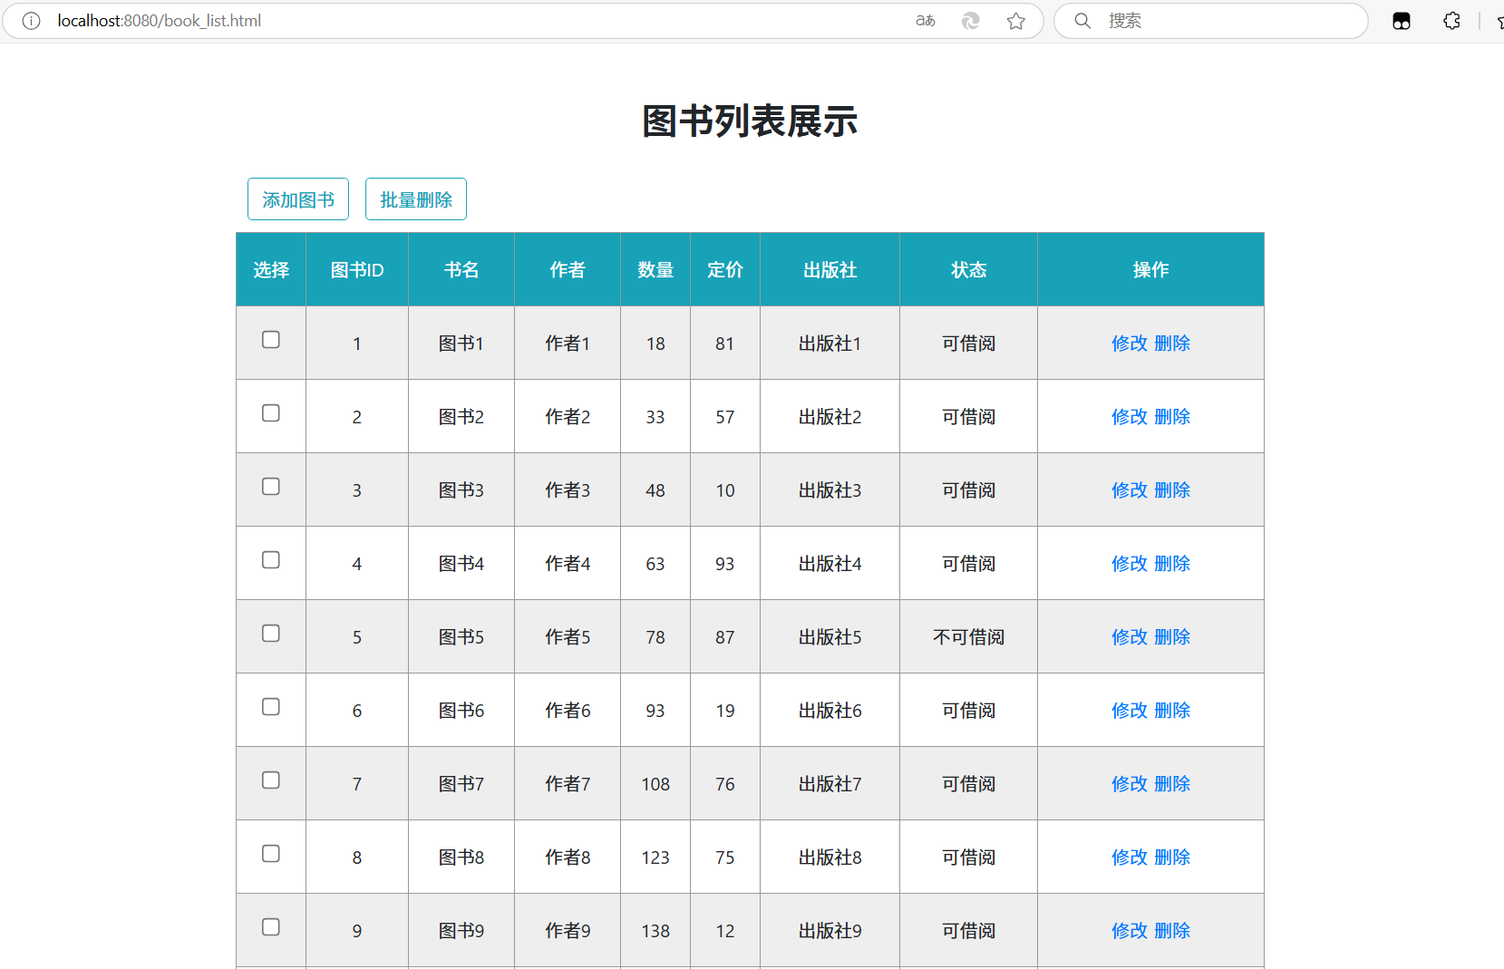Screen dimensions: 1504x969
Task: Click the 选择 column header
Action: coord(271,270)
